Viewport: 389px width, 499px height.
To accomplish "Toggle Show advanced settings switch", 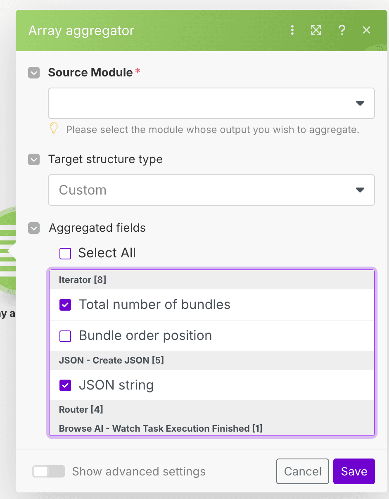I will tap(49, 471).
